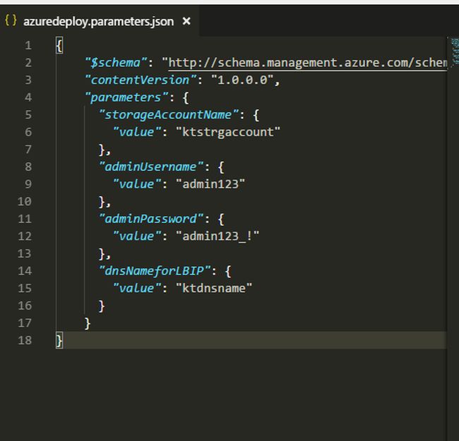Image resolution: width=459 pixels, height=441 pixels.
Task: Click the "parameters" key on line 4
Action: click(126, 97)
